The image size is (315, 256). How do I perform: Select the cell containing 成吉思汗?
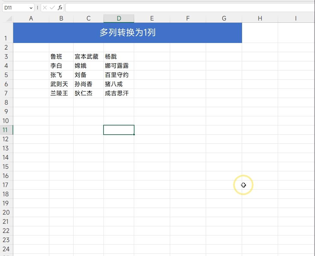coord(119,93)
